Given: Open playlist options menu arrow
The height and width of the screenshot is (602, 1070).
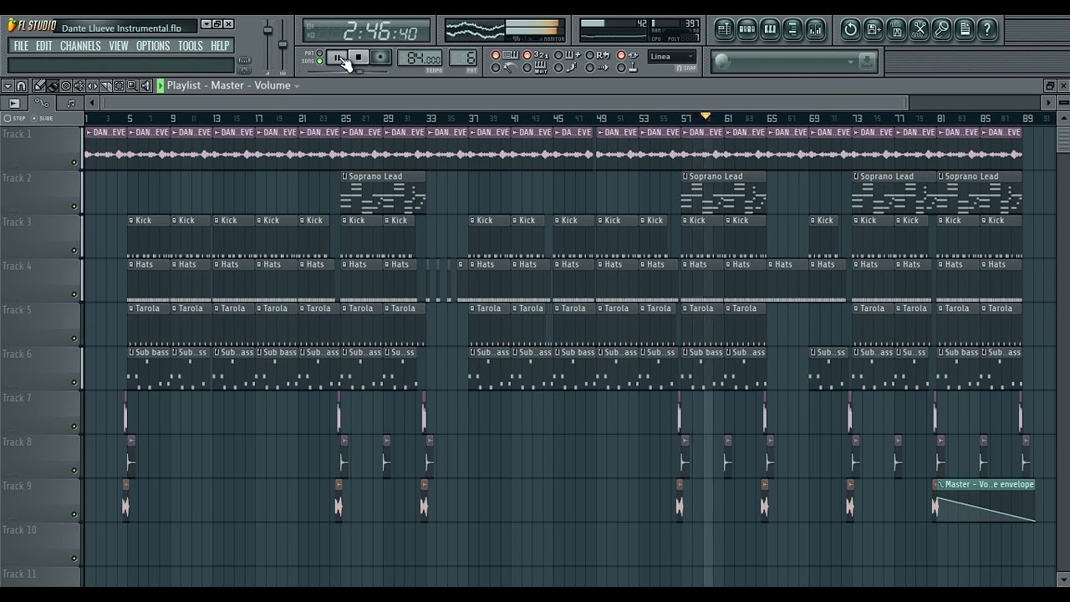Looking at the screenshot, I should click(x=8, y=85).
